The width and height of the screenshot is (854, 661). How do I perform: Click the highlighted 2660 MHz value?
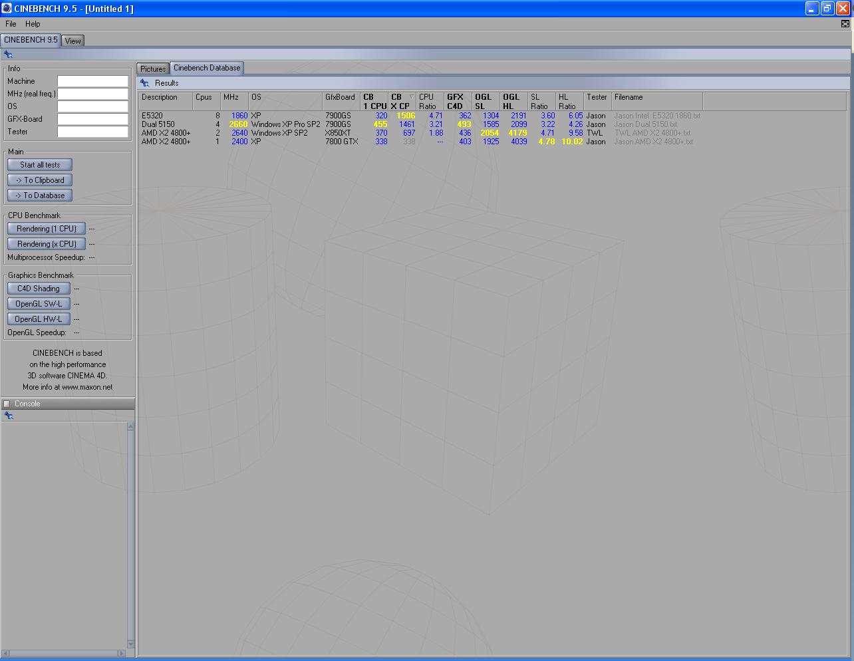238,124
